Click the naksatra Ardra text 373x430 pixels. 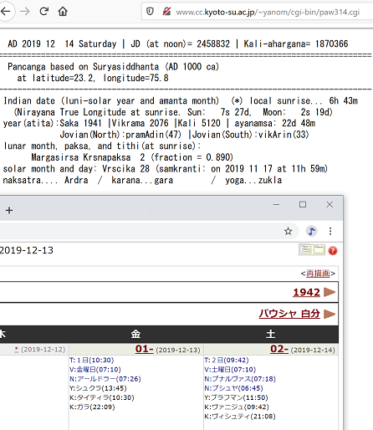coord(45,180)
